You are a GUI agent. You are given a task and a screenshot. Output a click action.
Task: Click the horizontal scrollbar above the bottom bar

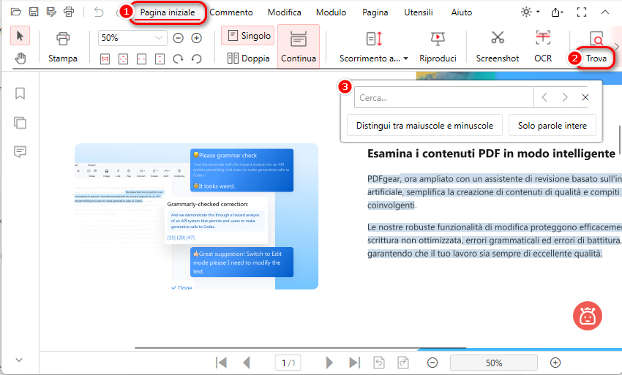(x=300, y=348)
